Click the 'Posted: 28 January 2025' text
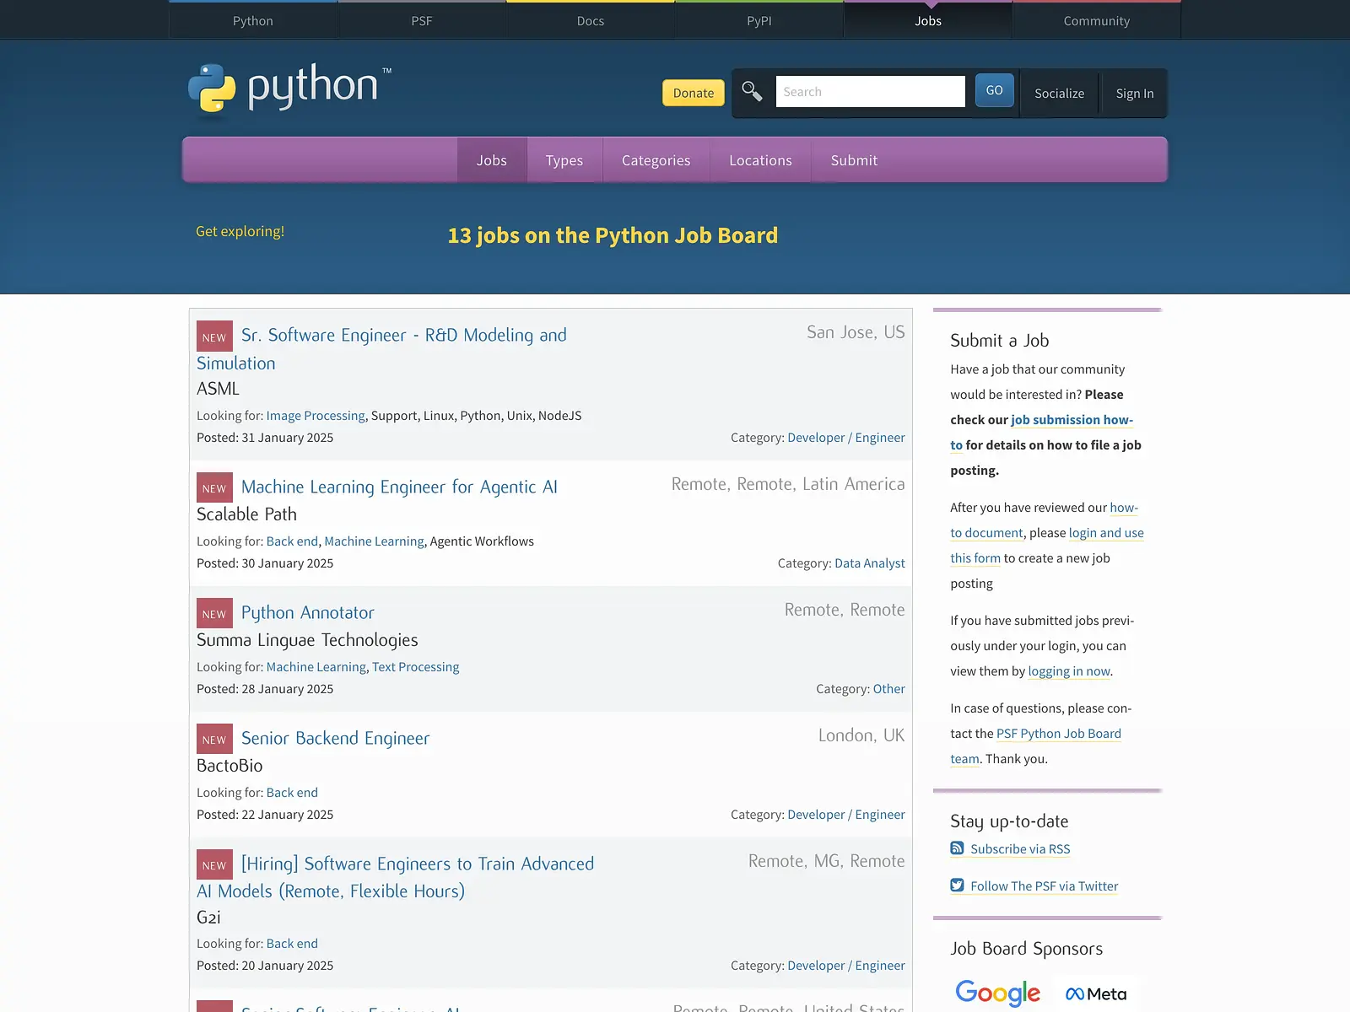Viewport: 1350px width, 1012px height. coord(265,688)
